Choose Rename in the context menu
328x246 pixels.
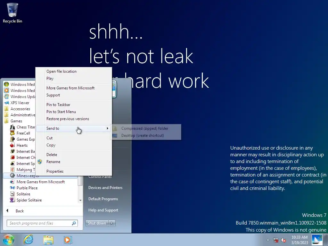click(x=53, y=162)
